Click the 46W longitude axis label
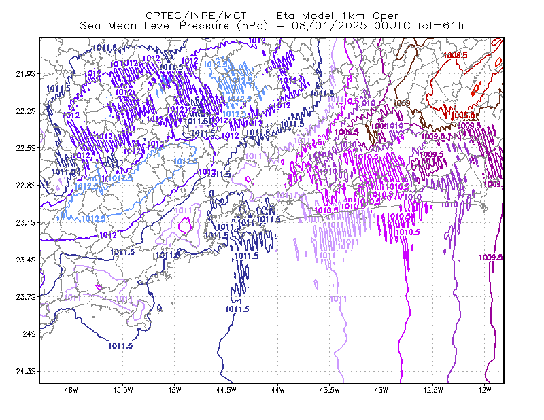Viewport: 544px width, 420px height. [x=71, y=390]
